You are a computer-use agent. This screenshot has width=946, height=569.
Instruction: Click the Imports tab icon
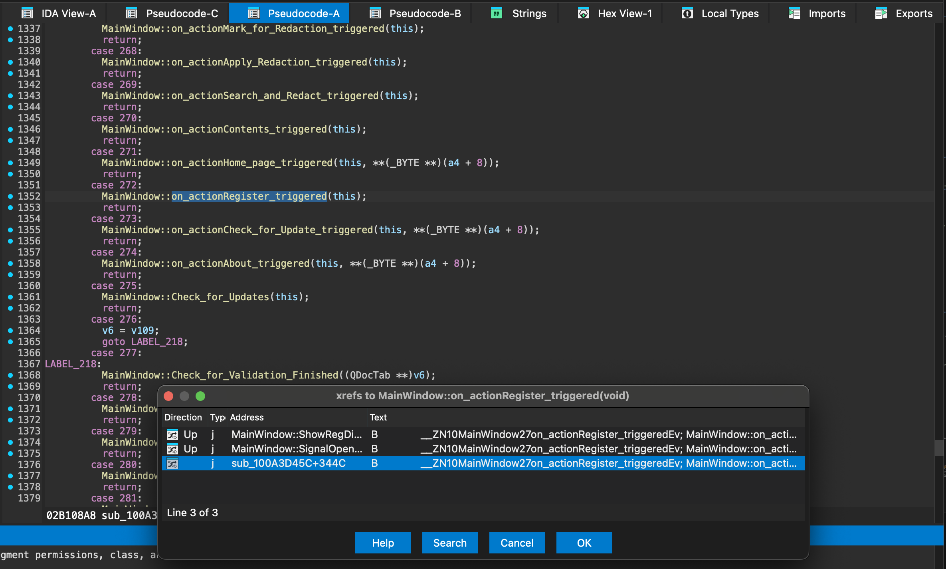pos(794,13)
